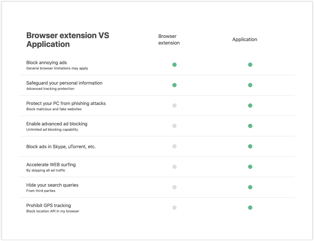Click Block location API in my browser subtitle
314x241 pixels.
click(x=53, y=211)
